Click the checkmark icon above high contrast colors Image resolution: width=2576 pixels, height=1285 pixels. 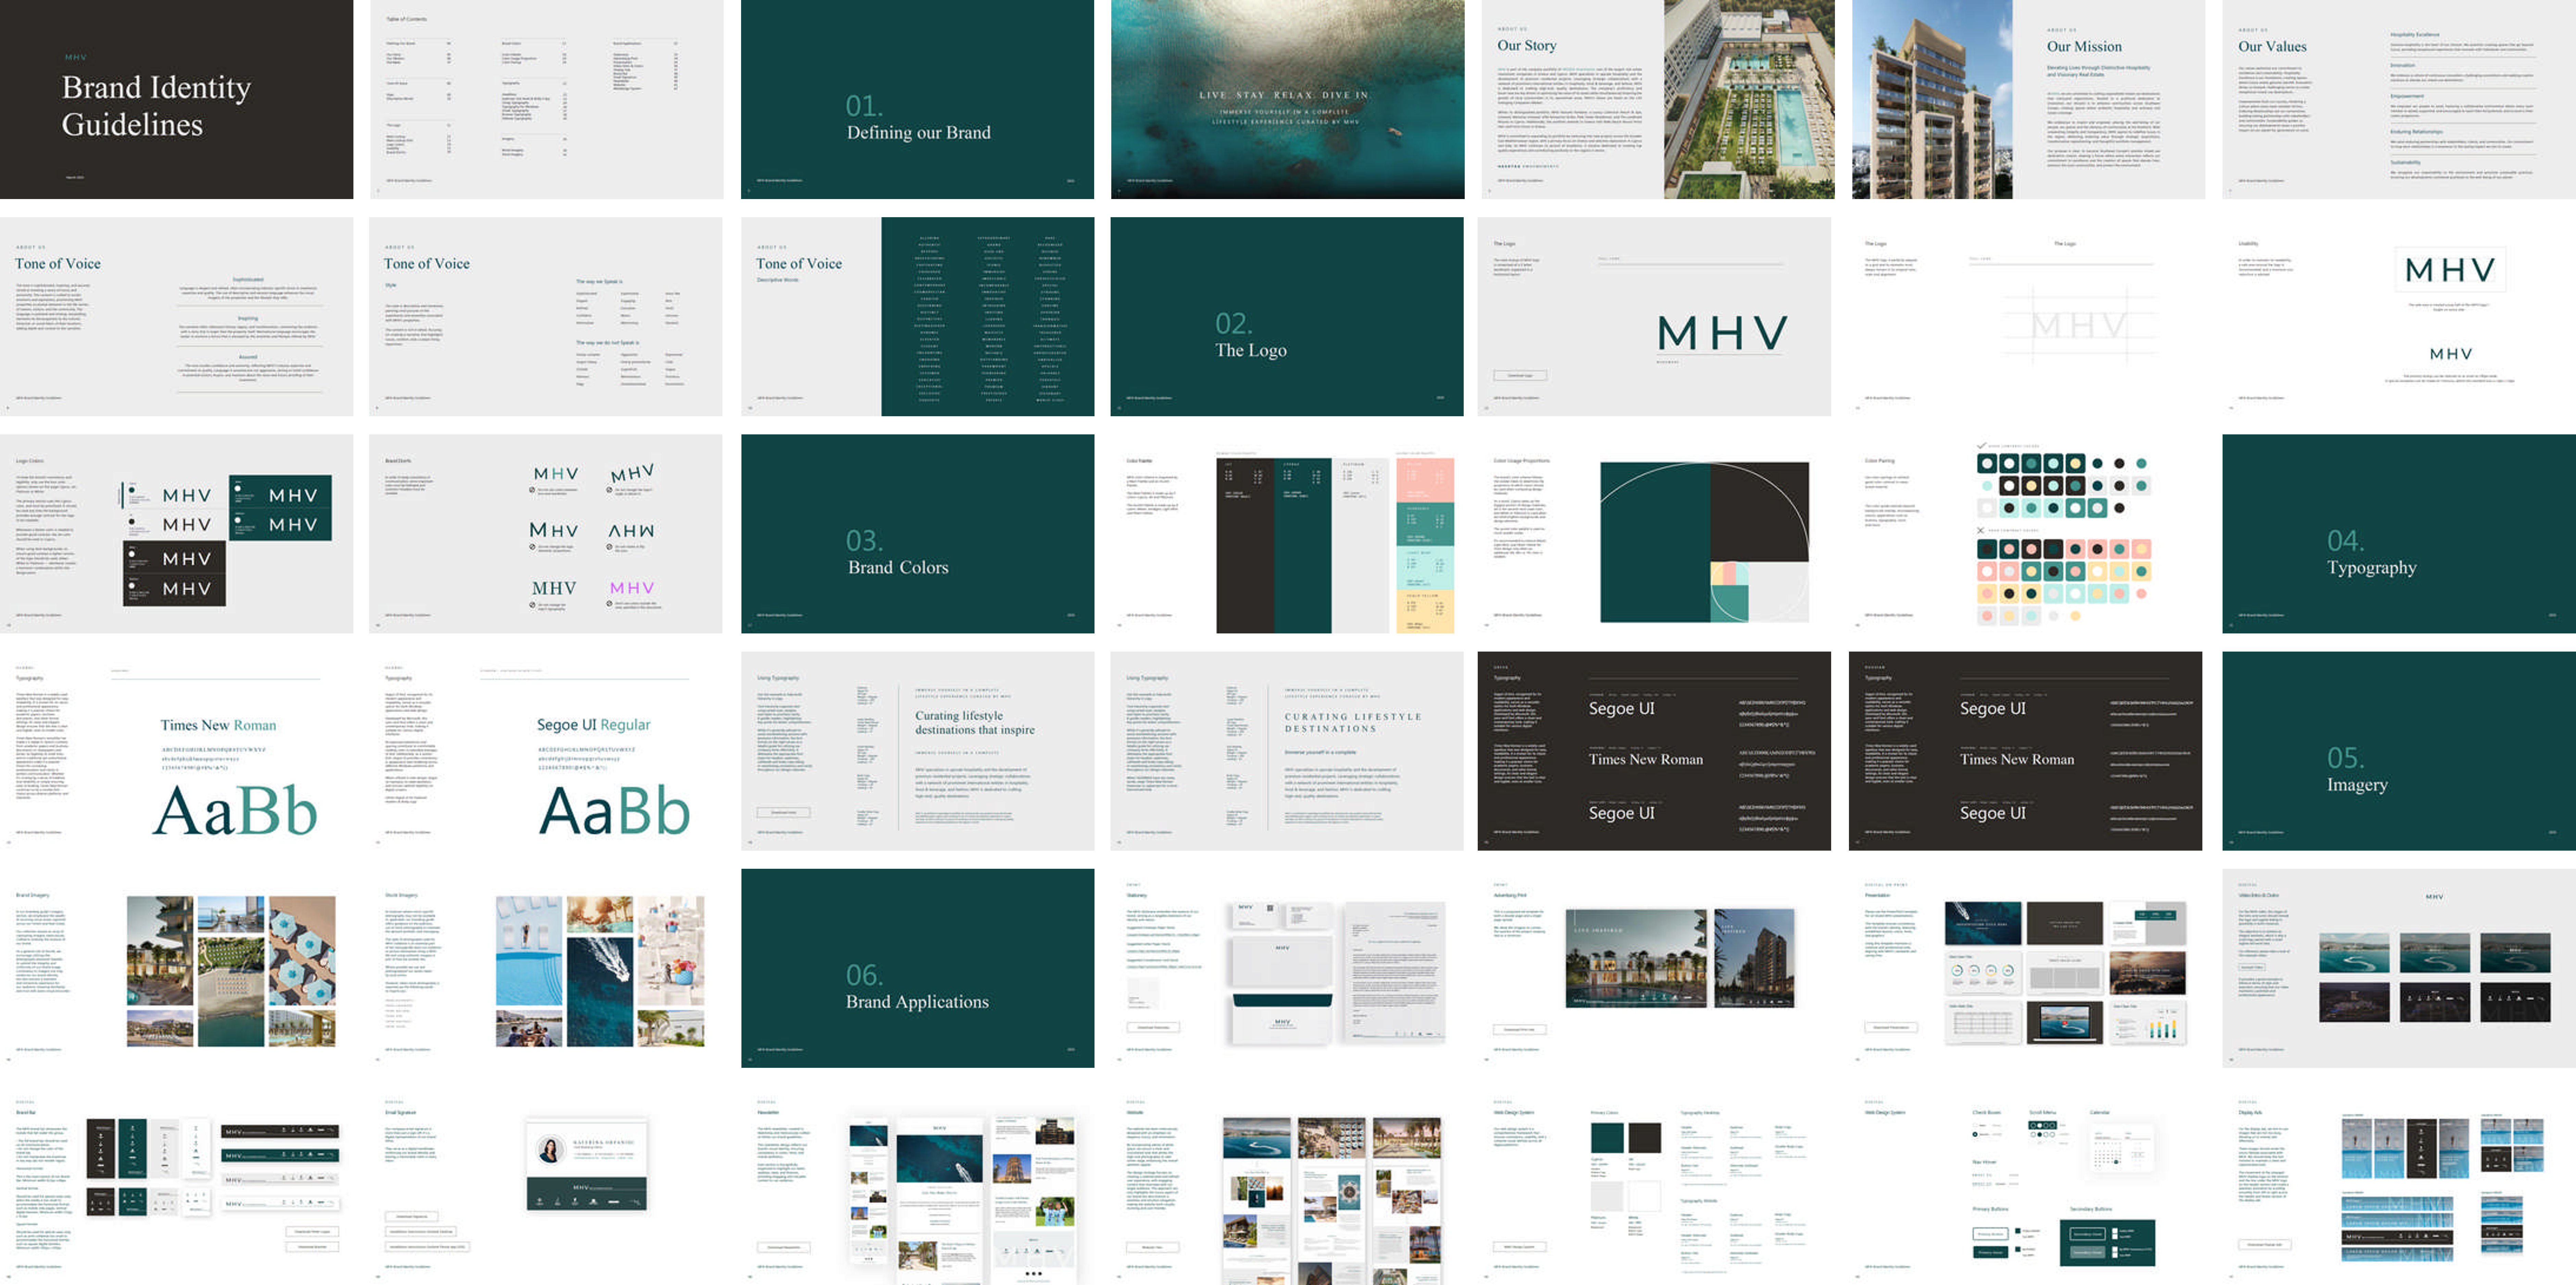[1982, 446]
